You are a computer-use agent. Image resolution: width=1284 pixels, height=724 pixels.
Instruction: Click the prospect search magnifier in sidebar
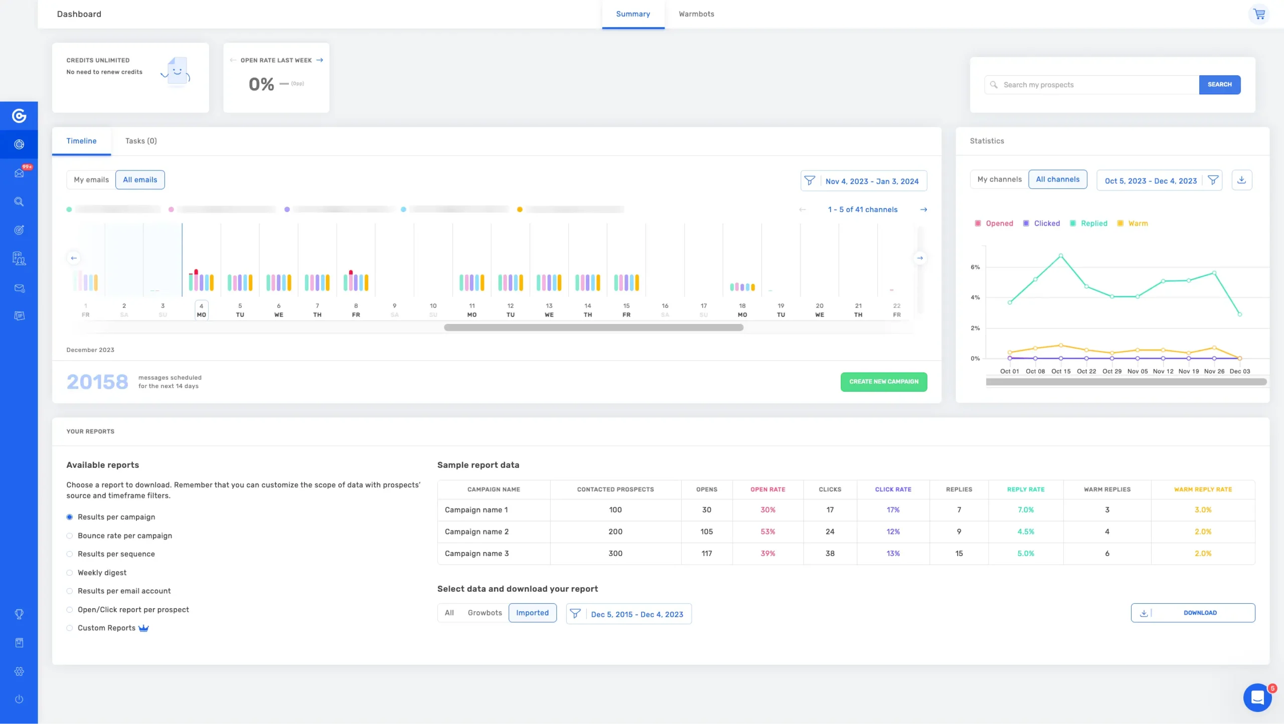pos(19,202)
